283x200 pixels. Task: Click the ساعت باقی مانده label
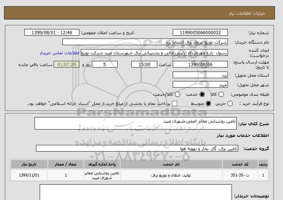tap(35, 65)
